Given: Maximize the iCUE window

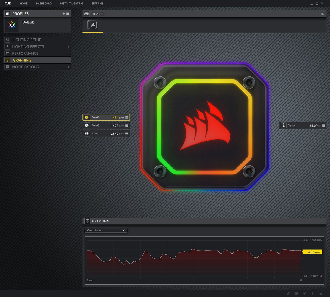Looking at the screenshot, I should 317,4.
